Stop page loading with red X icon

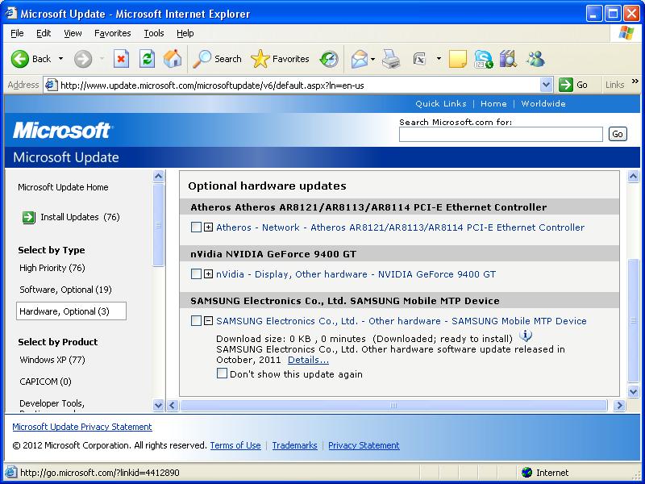click(x=121, y=59)
